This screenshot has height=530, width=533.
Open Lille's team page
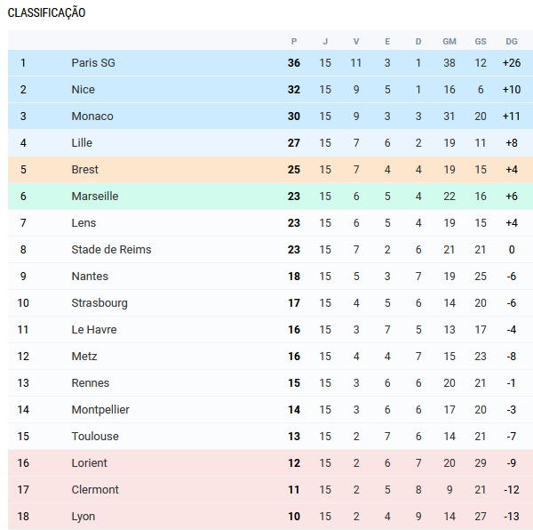click(x=82, y=143)
